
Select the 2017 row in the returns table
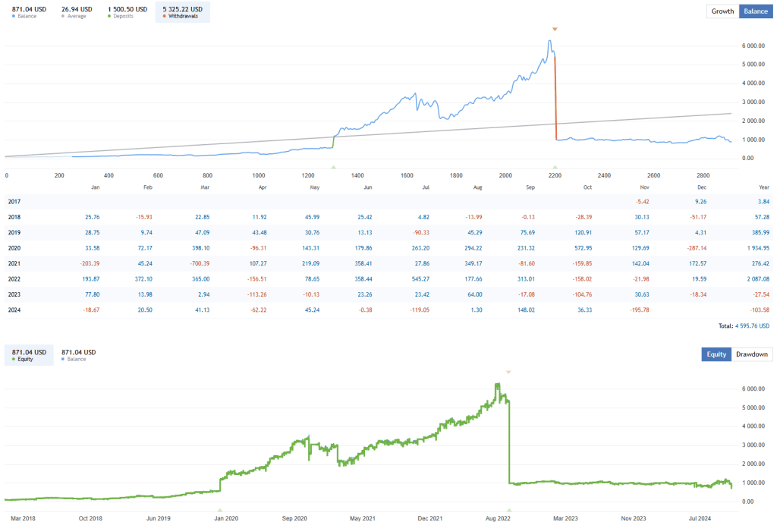pos(15,201)
